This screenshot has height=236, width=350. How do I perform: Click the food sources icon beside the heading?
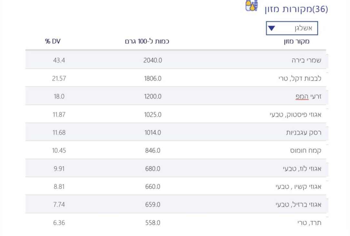point(252,5)
